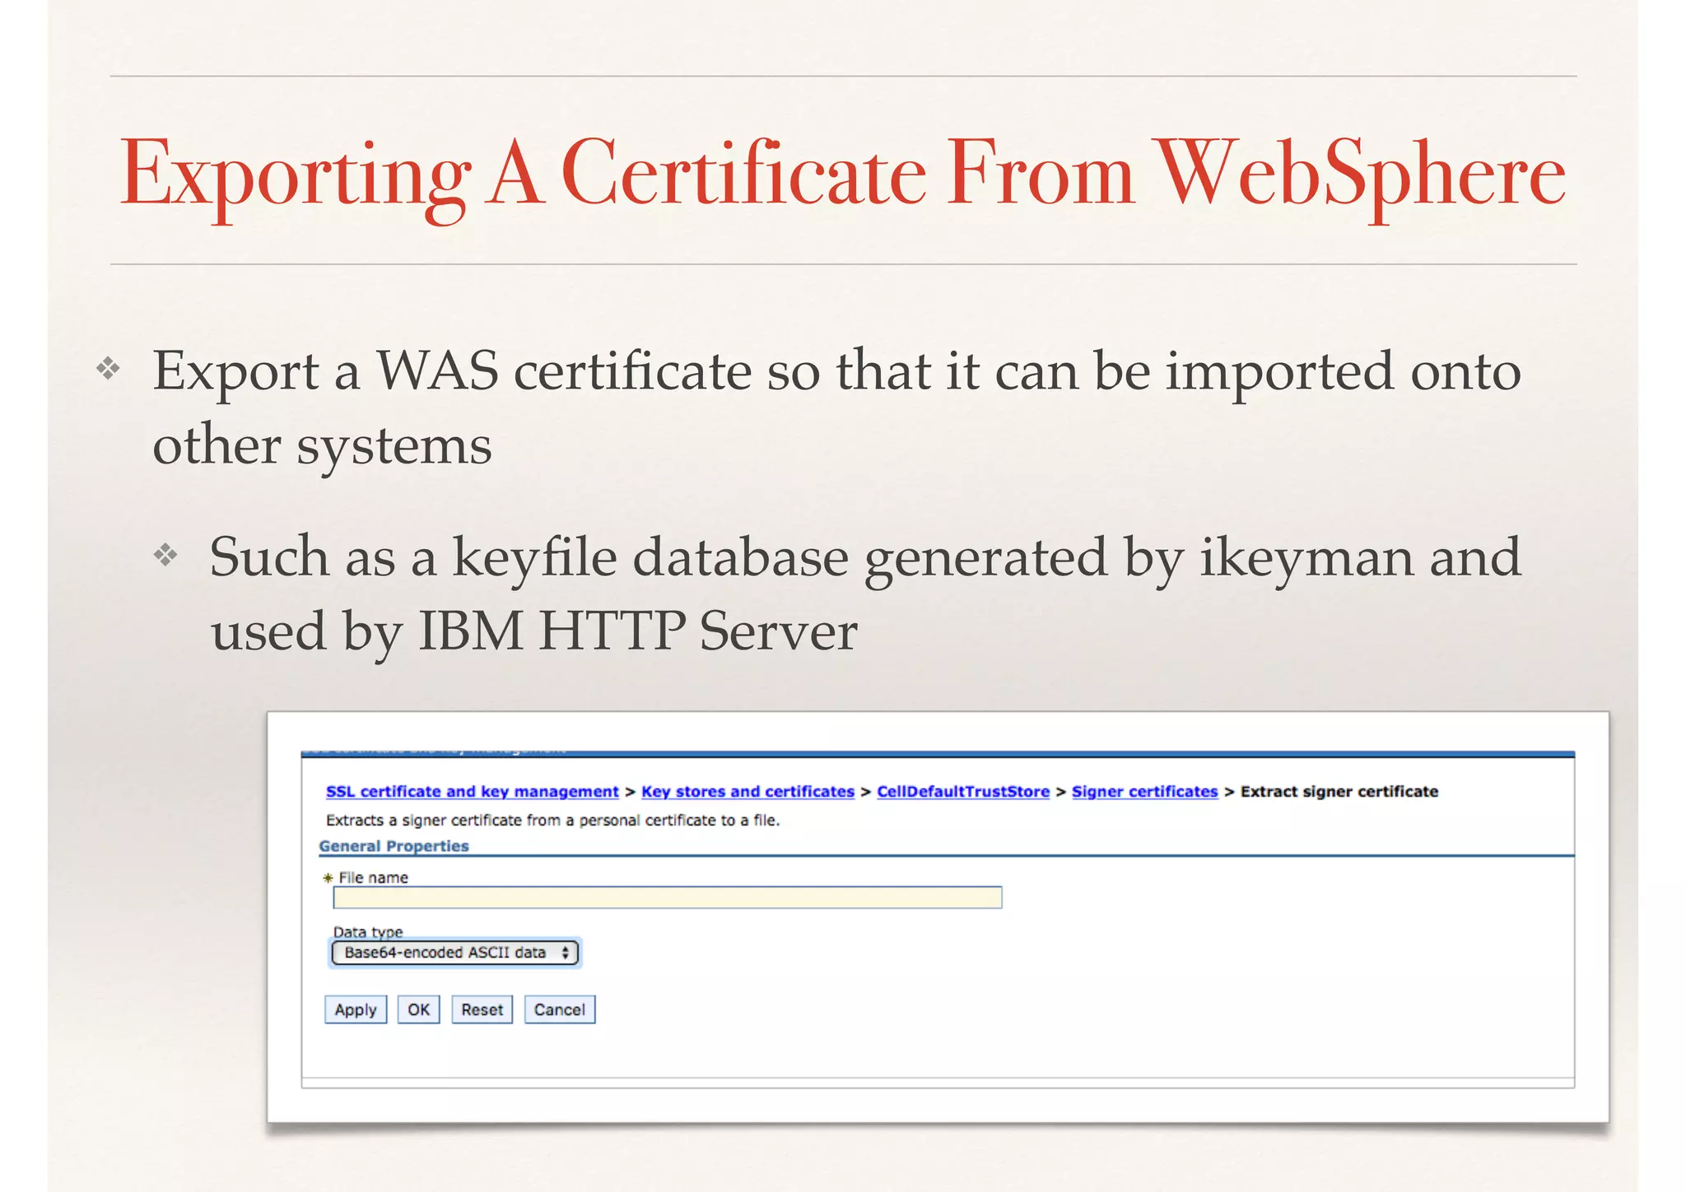Select the General Properties heading text
Viewport: 1686px width, 1192px height.
click(394, 845)
